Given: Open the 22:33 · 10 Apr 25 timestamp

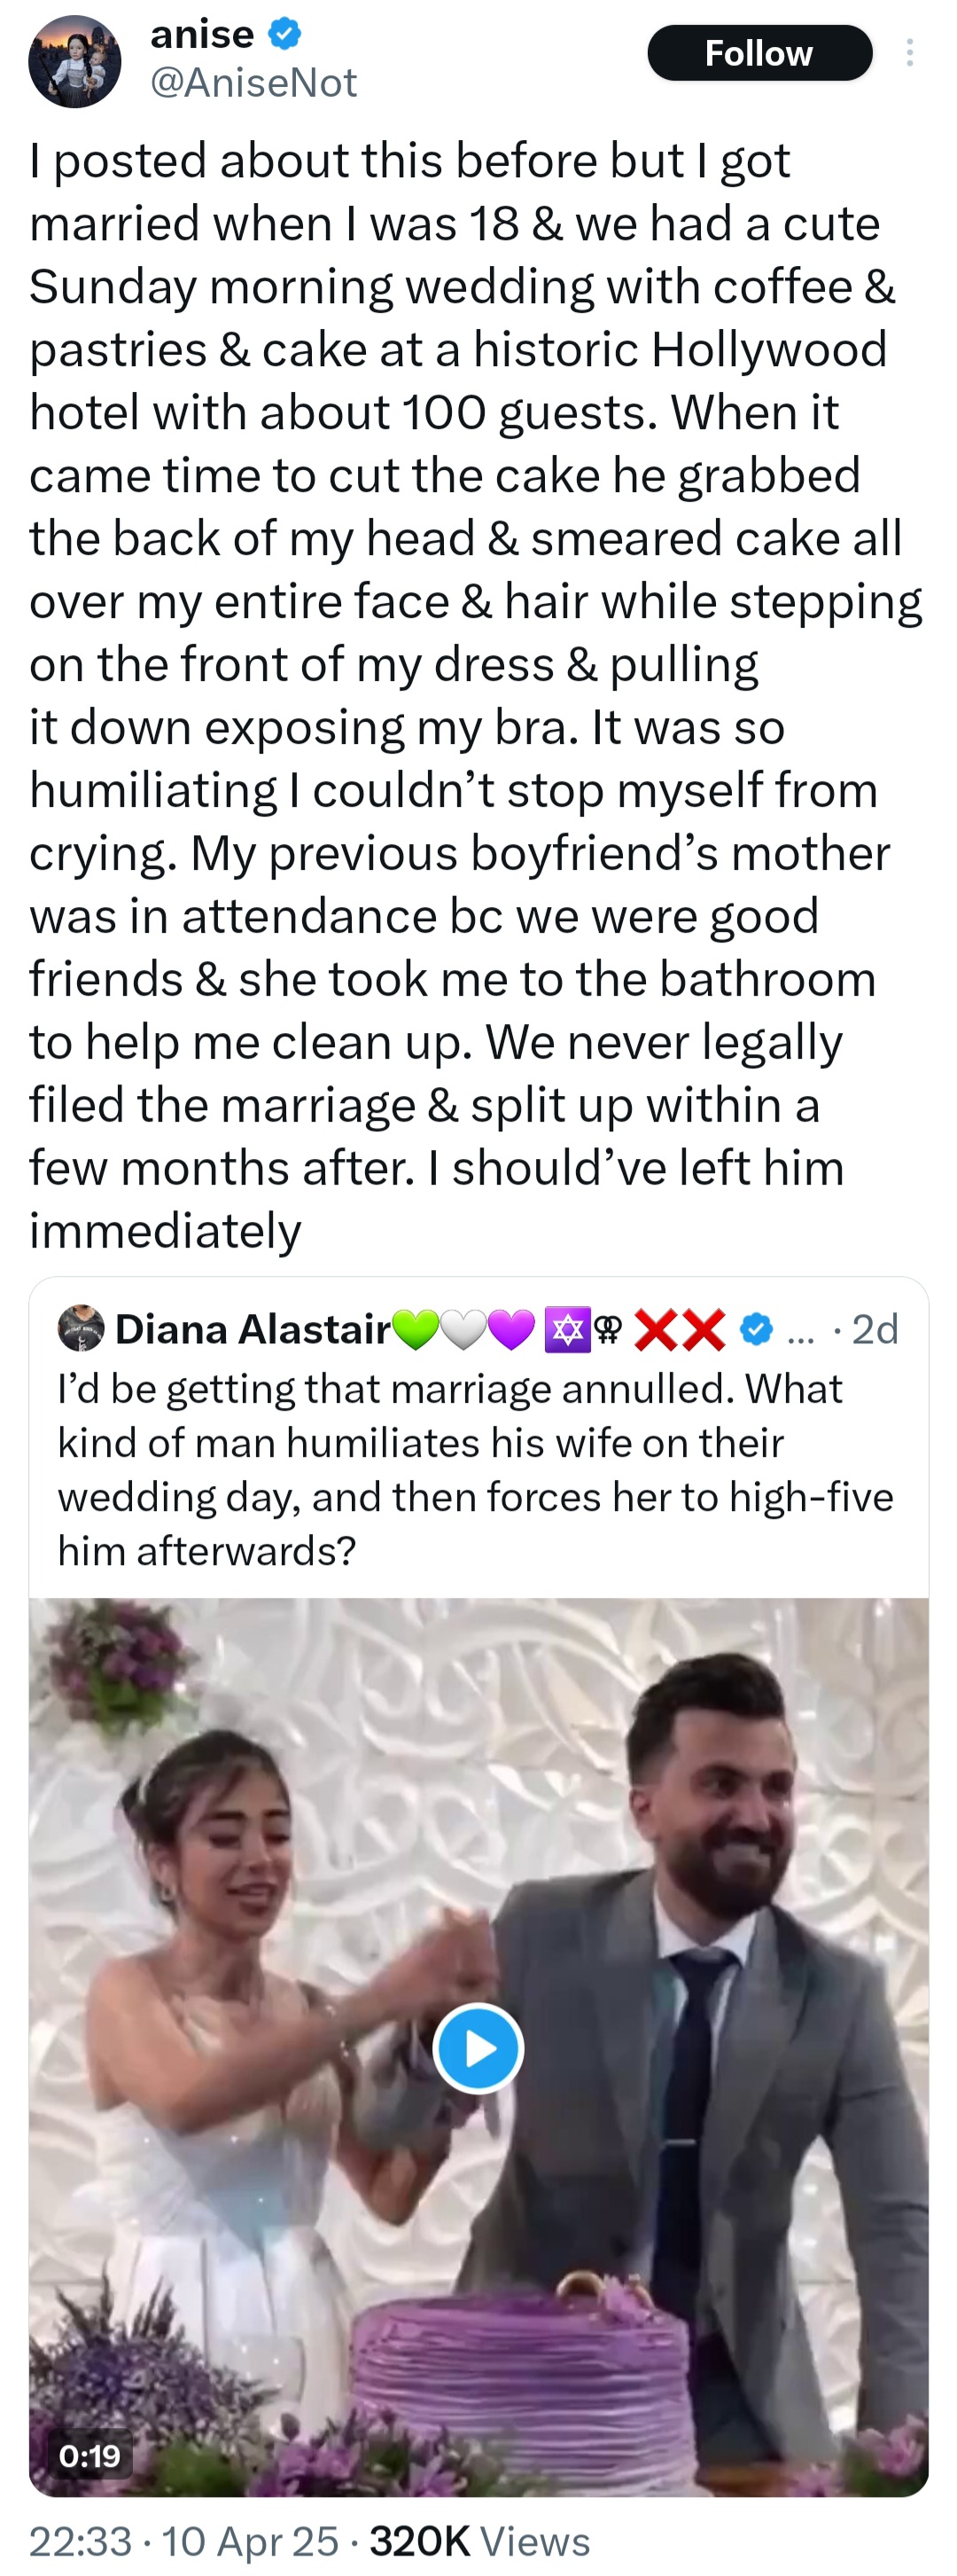Looking at the screenshot, I should click(x=183, y=2541).
